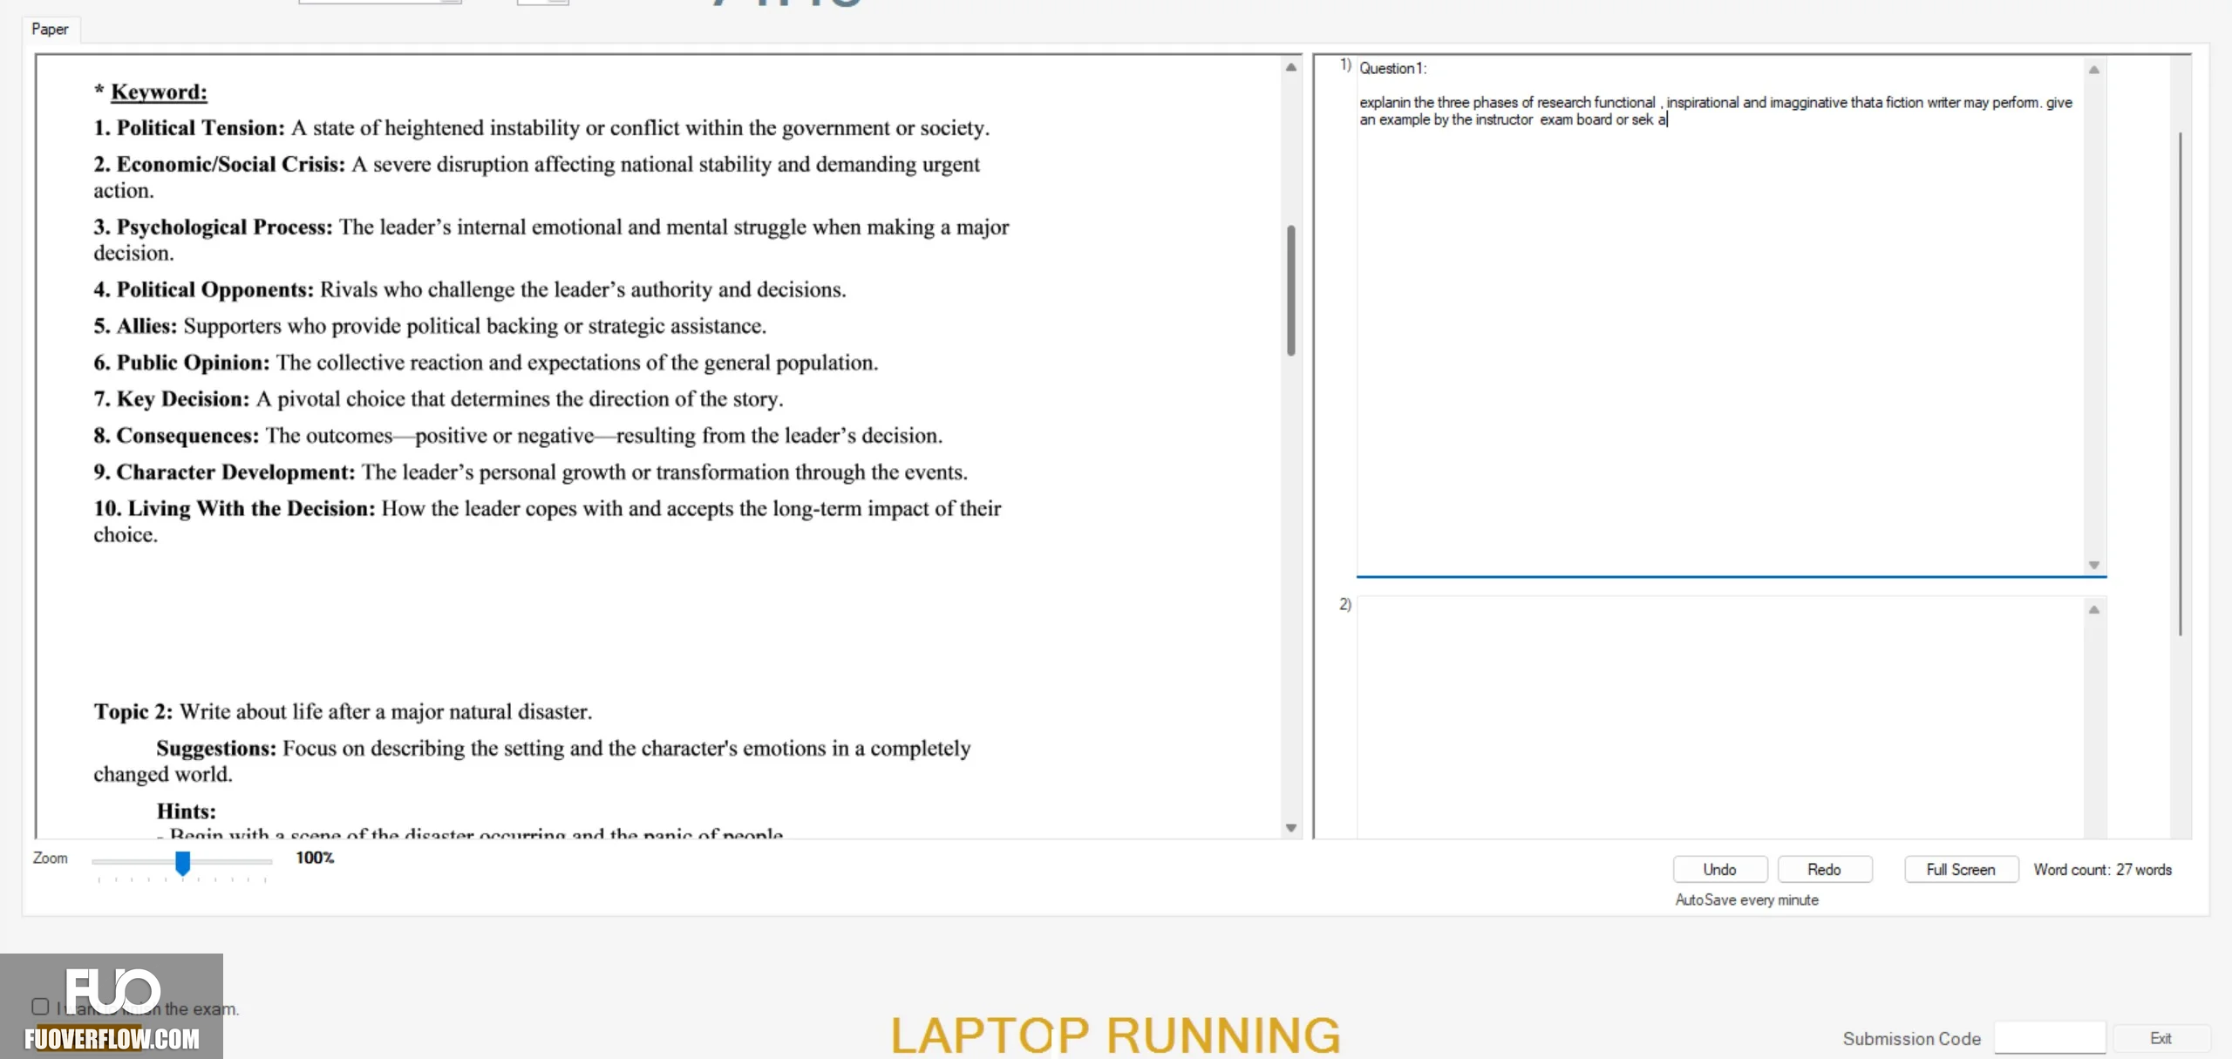Click the '10. Living With the Decision:' keyword
Viewport: 2232px width, 1059px height.
(234, 509)
